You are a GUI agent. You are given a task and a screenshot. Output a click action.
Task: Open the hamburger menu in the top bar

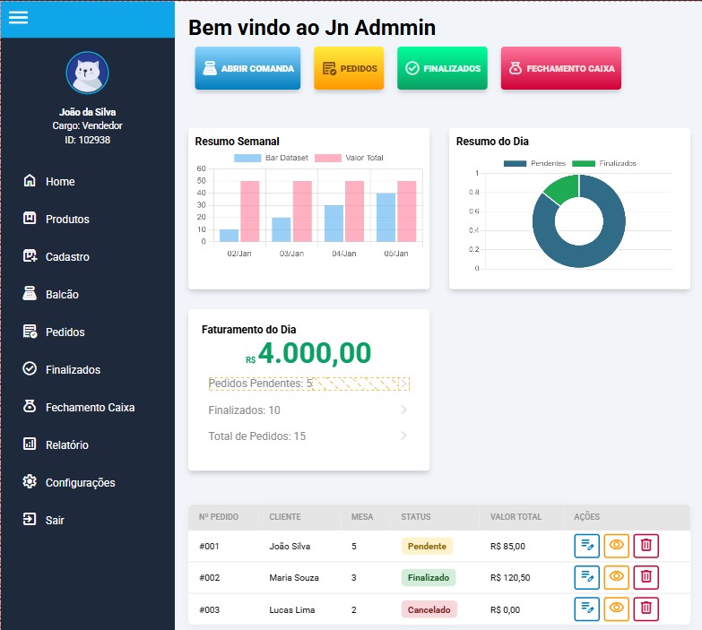click(18, 18)
